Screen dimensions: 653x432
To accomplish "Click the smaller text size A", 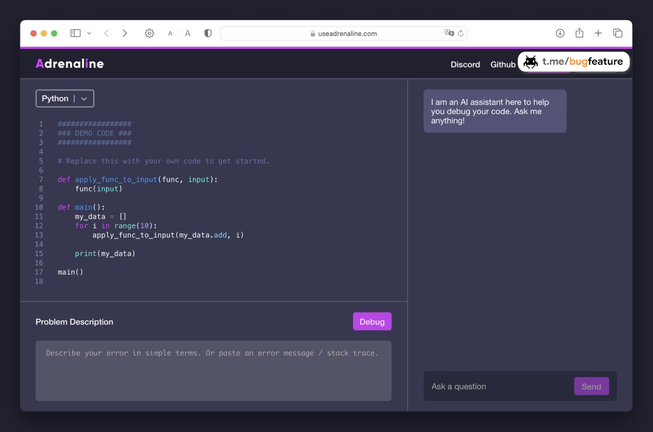I will [x=170, y=34].
